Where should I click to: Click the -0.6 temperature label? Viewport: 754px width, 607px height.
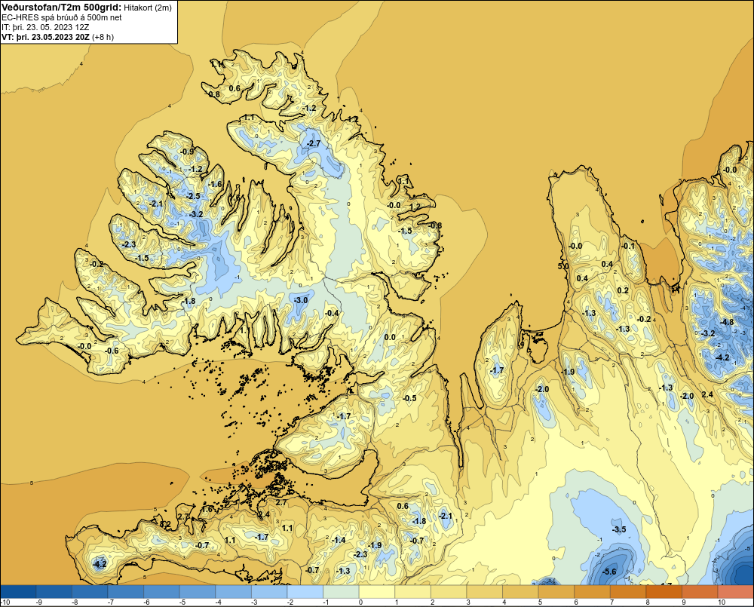tap(112, 351)
